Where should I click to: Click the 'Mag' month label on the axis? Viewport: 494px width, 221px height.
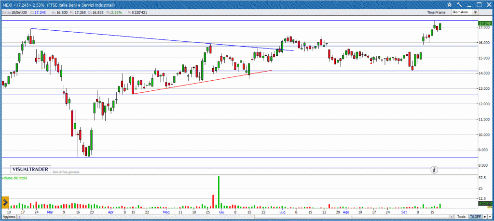pyautogui.click(x=166, y=212)
